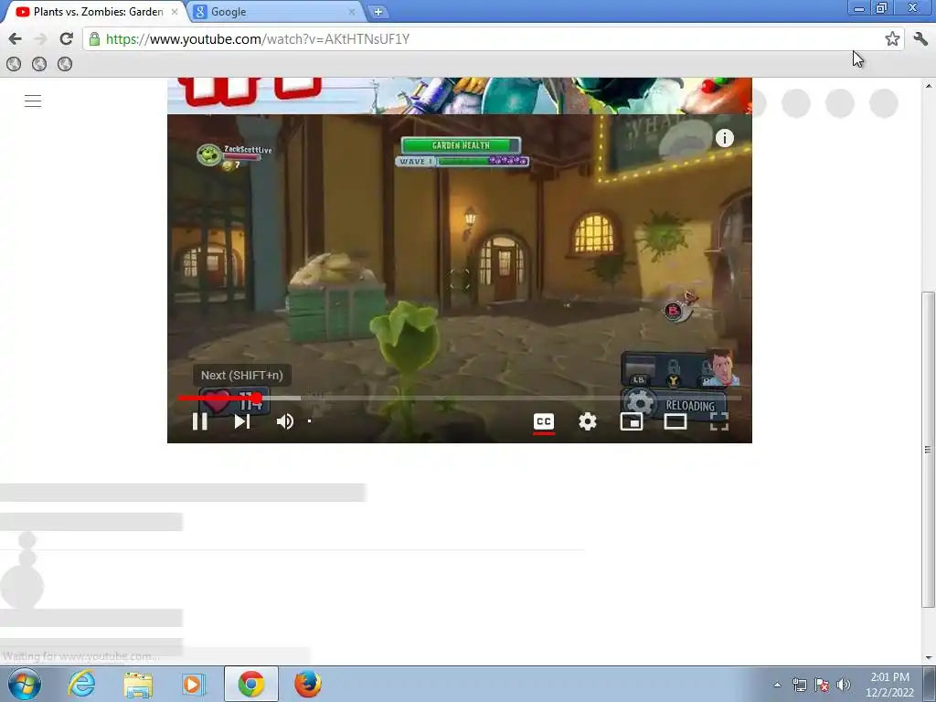Toggle closed captions (CC) on the video

pyautogui.click(x=544, y=421)
